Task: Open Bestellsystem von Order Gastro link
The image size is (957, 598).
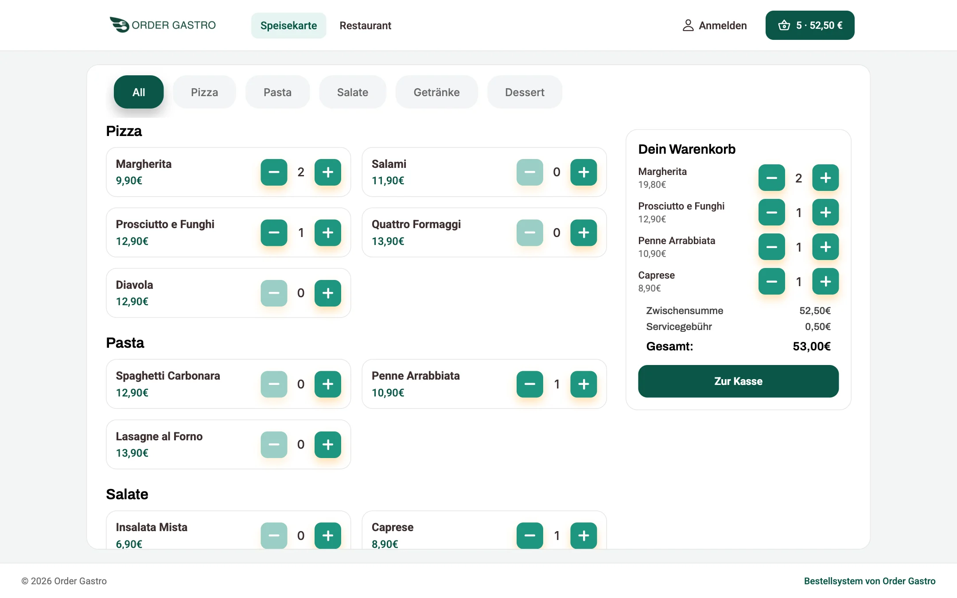Action: pyautogui.click(x=870, y=581)
